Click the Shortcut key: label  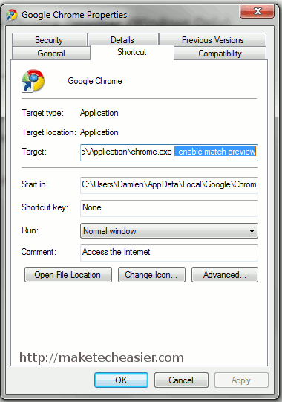(x=45, y=207)
